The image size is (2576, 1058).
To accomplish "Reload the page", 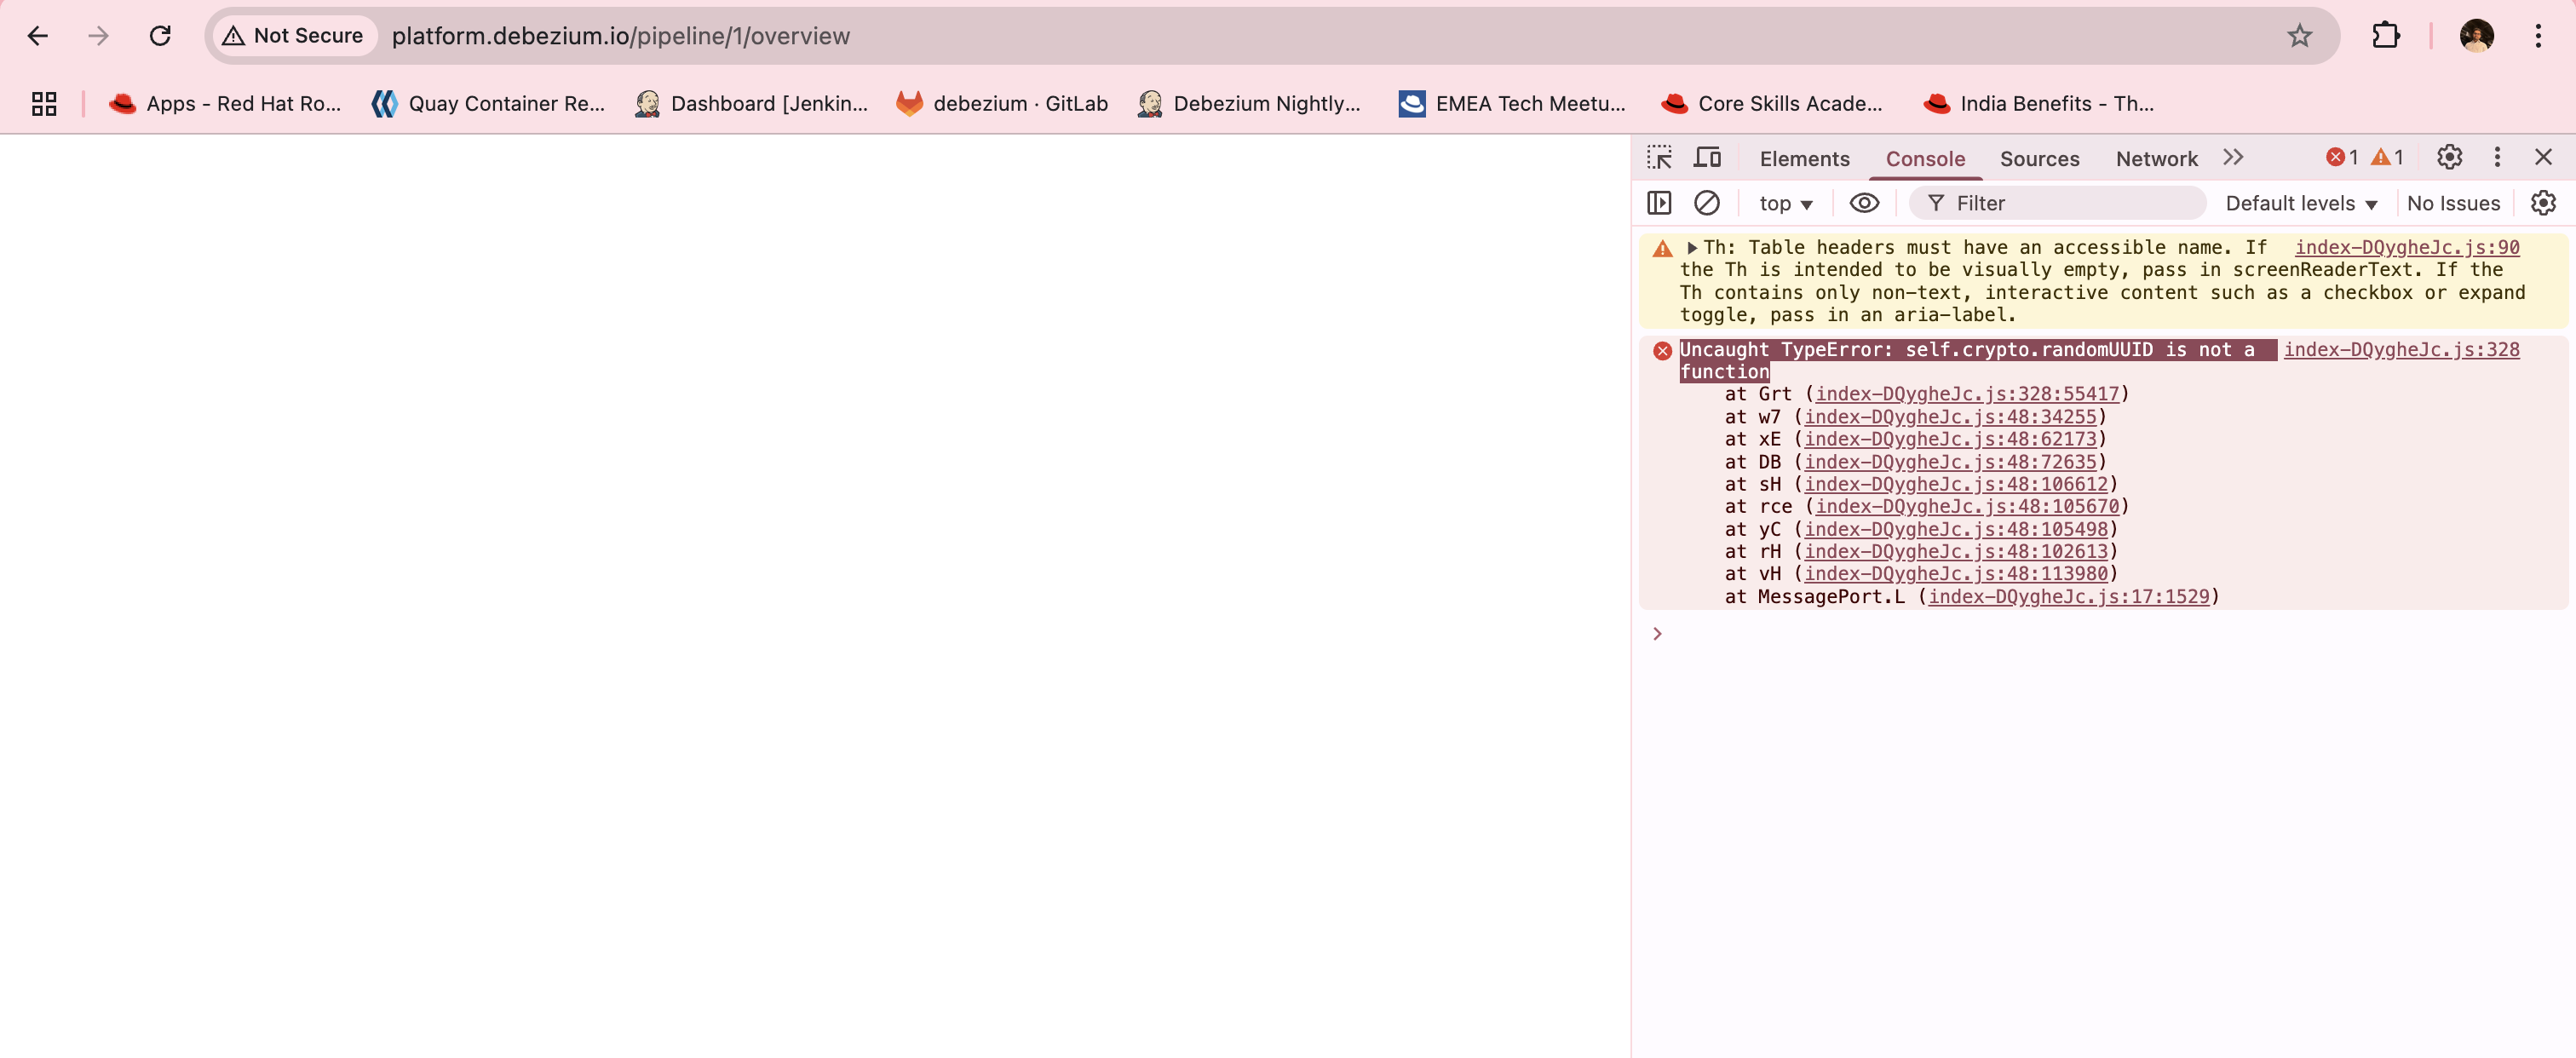I will pos(160,36).
